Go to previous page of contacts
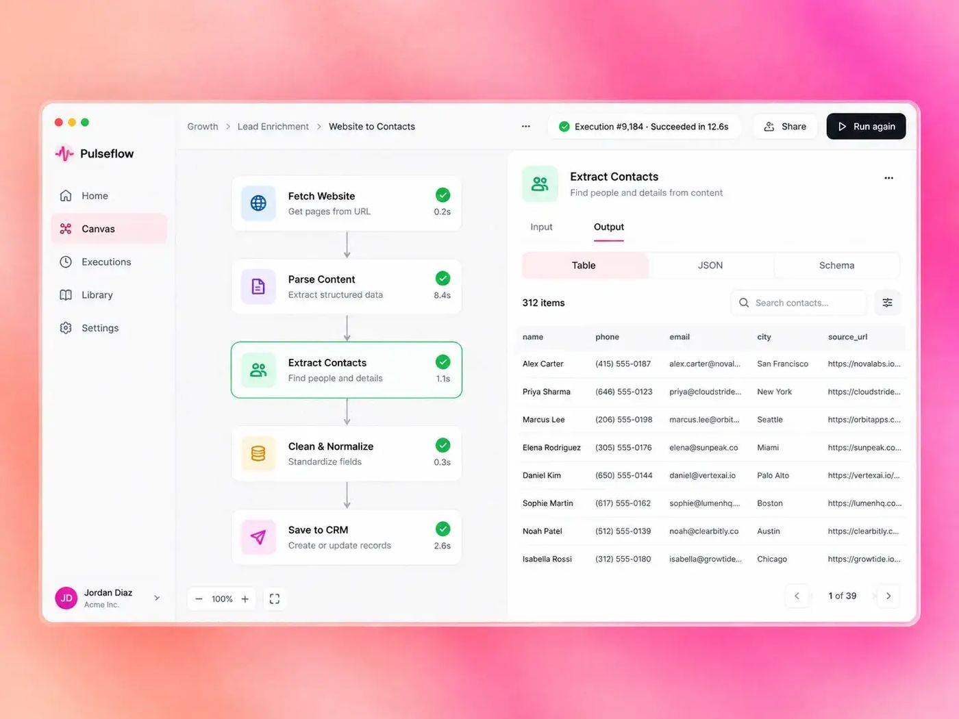Viewport: 959px width, 719px height. 797,596
